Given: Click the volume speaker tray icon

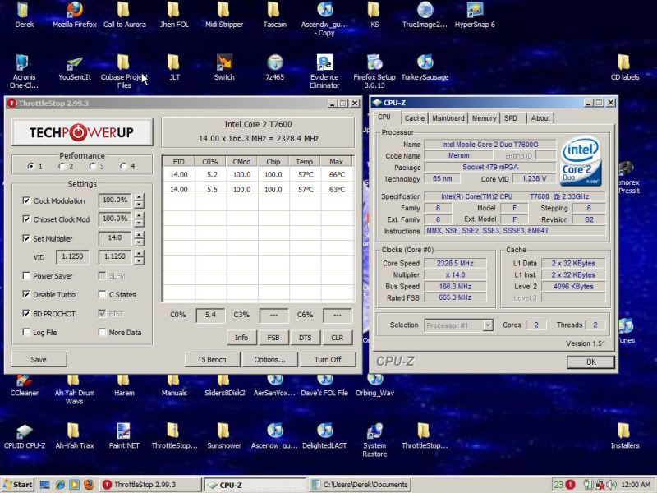Looking at the screenshot, I should [613, 484].
